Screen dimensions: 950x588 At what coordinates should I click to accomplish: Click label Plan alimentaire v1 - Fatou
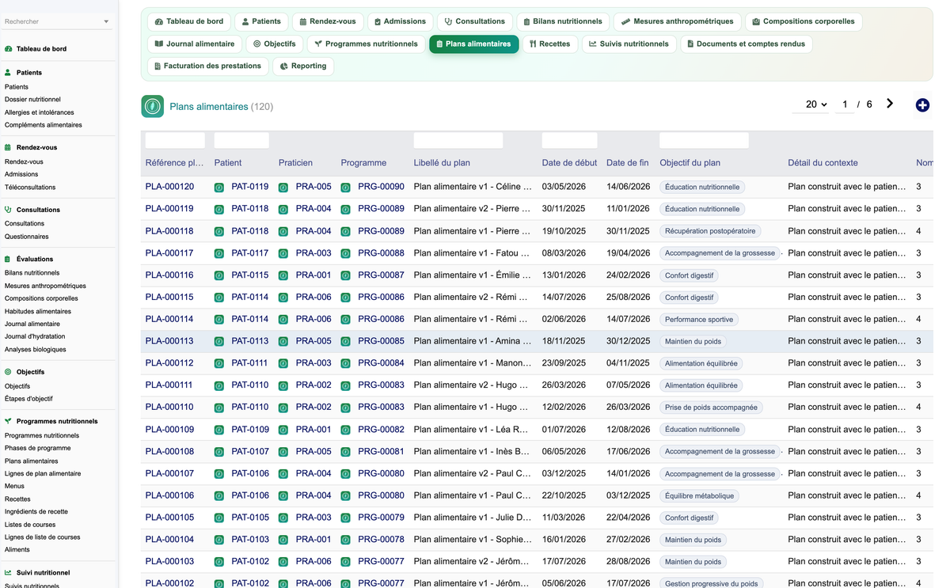pyautogui.click(x=472, y=254)
